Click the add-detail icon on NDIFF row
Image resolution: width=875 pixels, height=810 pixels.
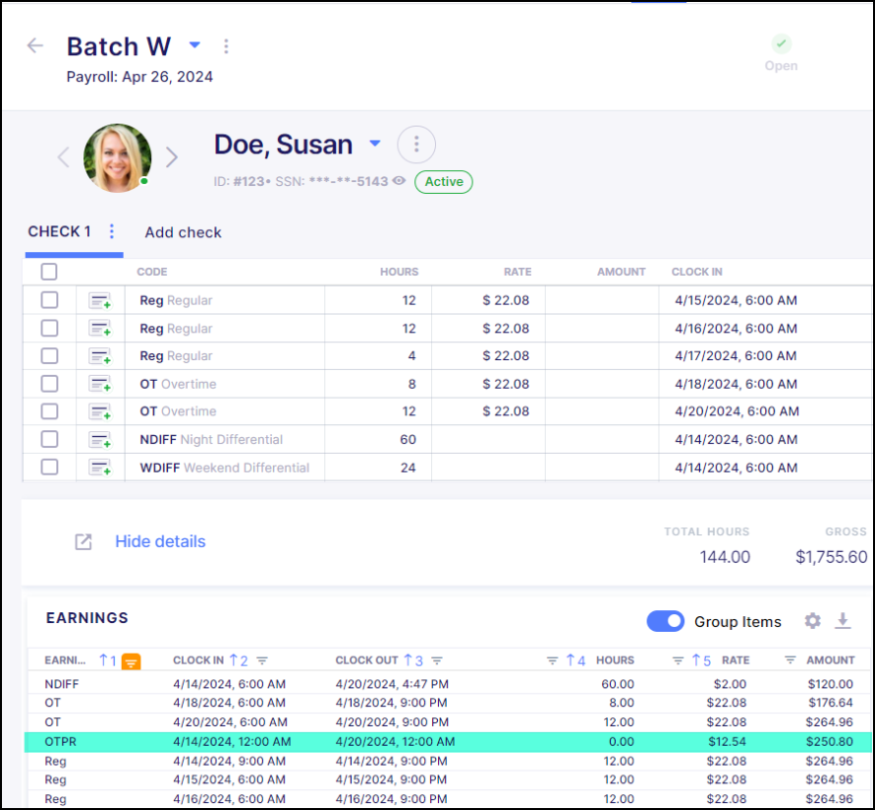[99, 440]
